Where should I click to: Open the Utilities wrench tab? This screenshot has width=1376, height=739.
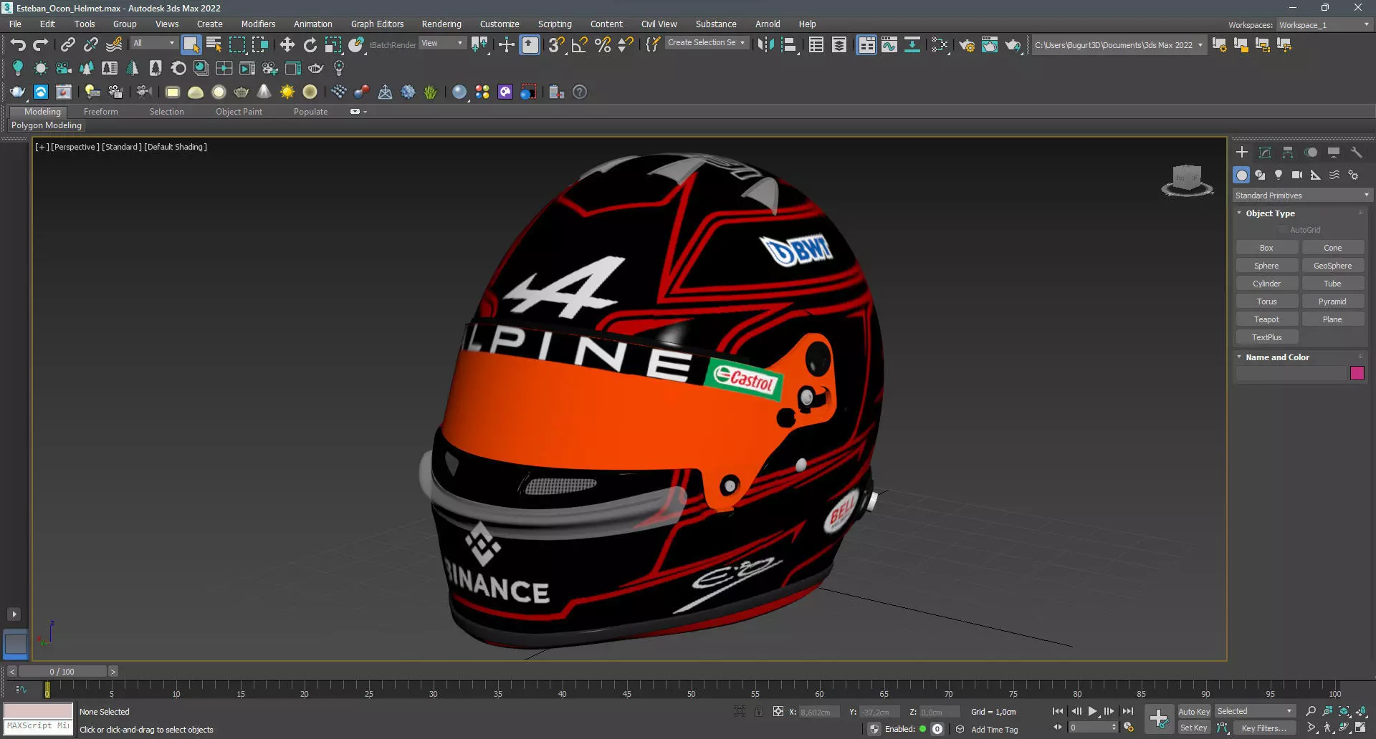click(1357, 153)
